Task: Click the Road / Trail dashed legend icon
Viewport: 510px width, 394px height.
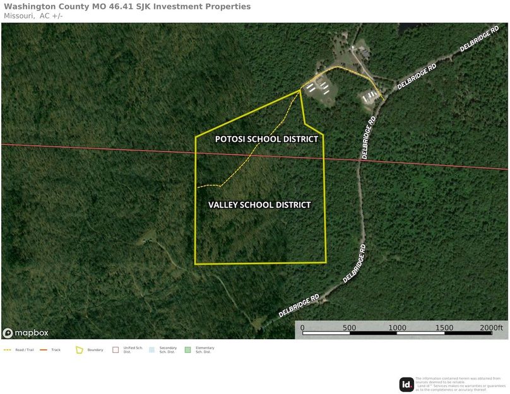Action: [8, 350]
